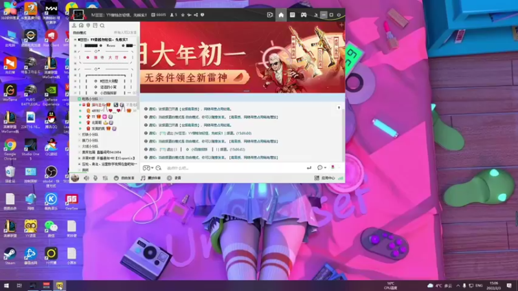Open the PUBG BATTLEGROUNDS desktop icon
The image size is (518, 291).
point(30,94)
